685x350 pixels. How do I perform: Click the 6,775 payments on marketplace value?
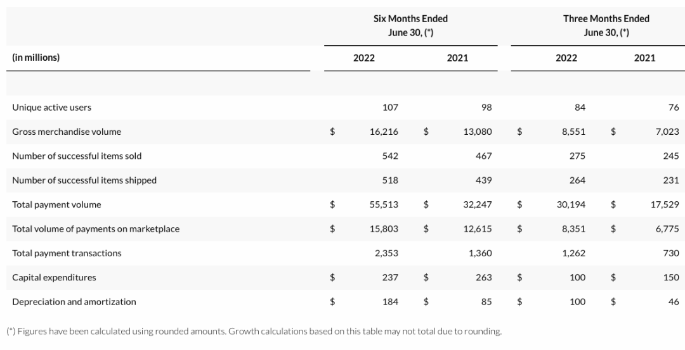click(x=667, y=229)
